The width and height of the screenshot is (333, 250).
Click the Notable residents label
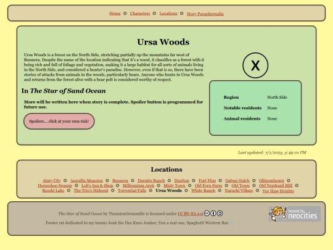[x=242, y=108]
